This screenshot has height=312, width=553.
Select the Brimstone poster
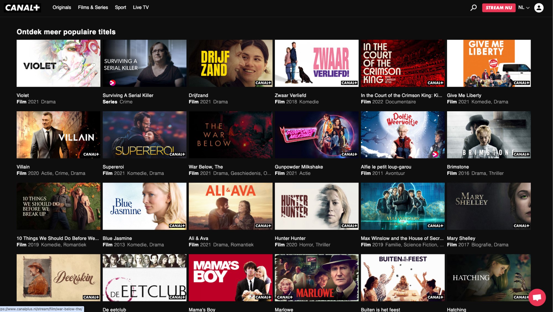click(x=489, y=135)
